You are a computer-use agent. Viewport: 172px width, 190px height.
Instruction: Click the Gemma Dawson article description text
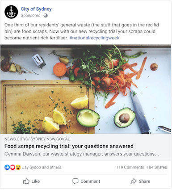pos(82,154)
